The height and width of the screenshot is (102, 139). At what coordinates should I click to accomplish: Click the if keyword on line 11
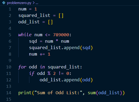(32, 74)
